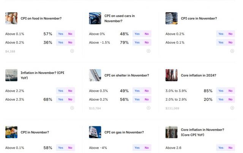Choose No for Core CPI YoY Above 2.6

click(x=230, y=148)
